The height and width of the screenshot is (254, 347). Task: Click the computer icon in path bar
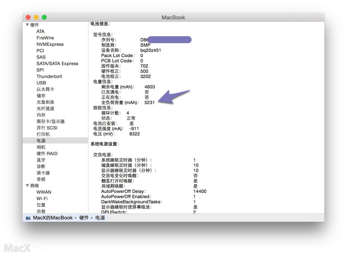28,218
